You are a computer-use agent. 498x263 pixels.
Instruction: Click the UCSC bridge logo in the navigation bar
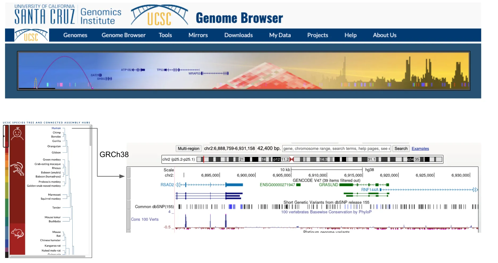[x=31, y=35]
